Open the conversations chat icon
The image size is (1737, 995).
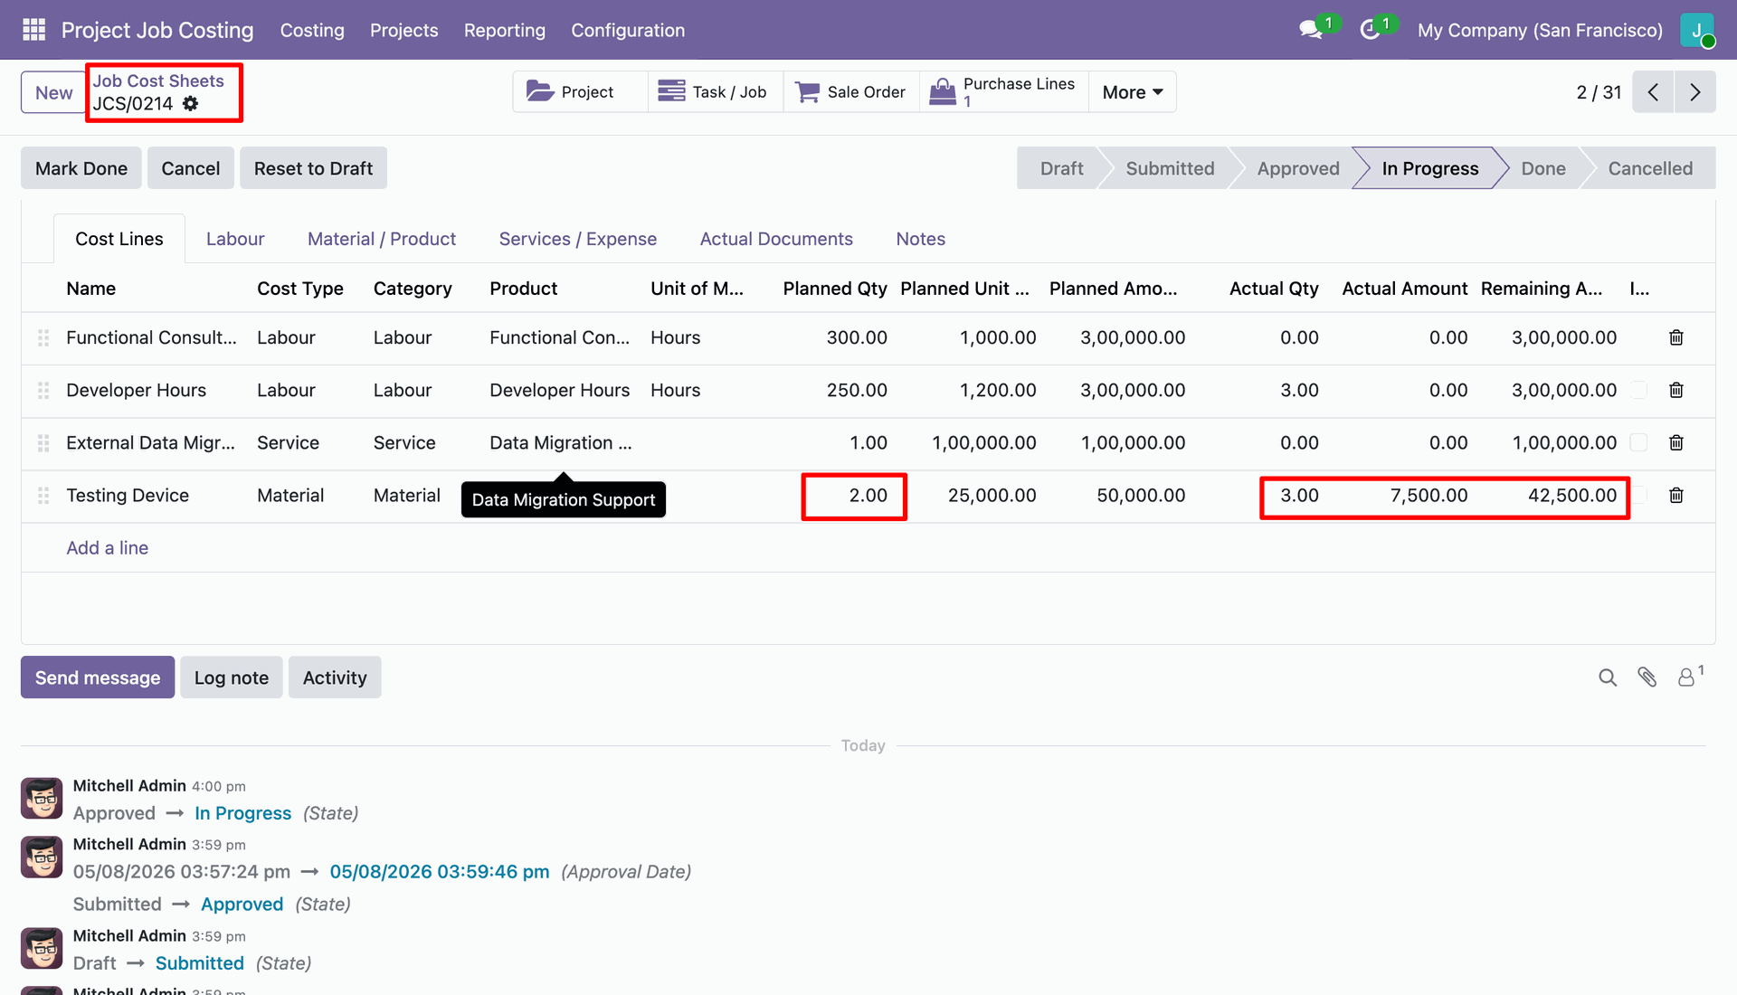point(1310,30)
